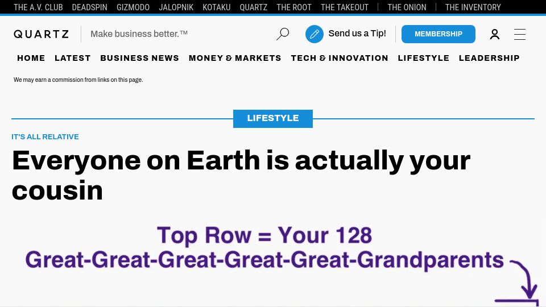546x307 pixels.
Task: Visit Gizmodo in network bar
Action: point(133,7)
